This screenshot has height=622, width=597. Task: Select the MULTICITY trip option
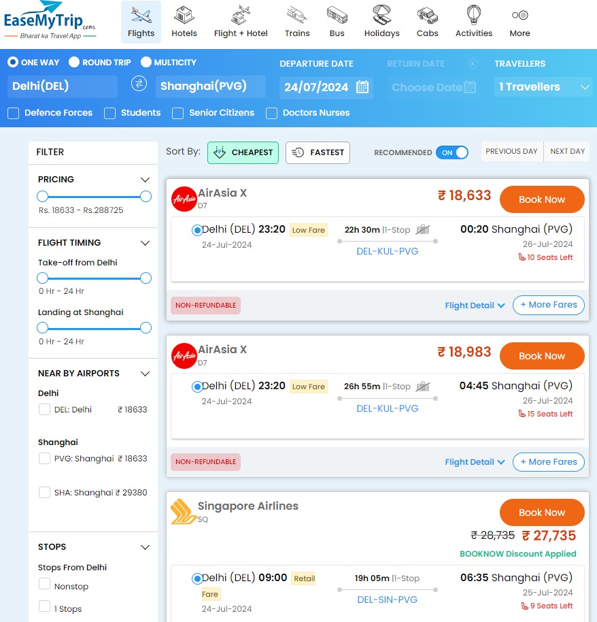pyautogui.click(x=146, y=63)
